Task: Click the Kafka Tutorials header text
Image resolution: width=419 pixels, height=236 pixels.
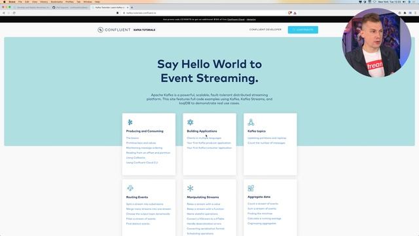Action: tap(144, 29)
